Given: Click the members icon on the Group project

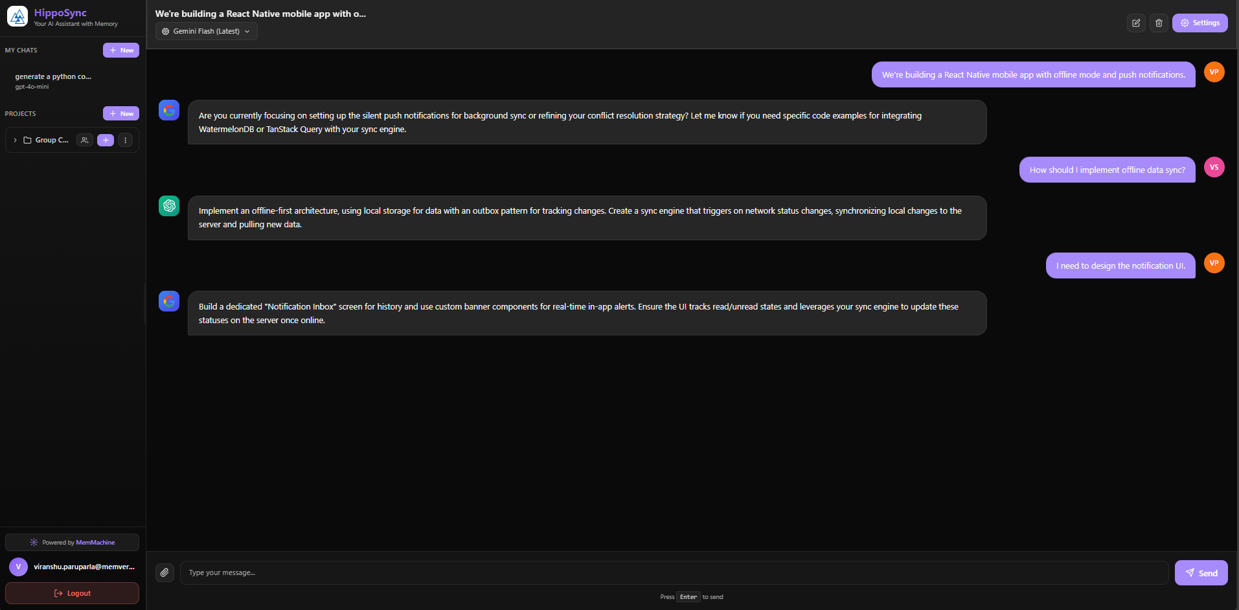Looking at the screenshot, I should (x=84, y=140).
